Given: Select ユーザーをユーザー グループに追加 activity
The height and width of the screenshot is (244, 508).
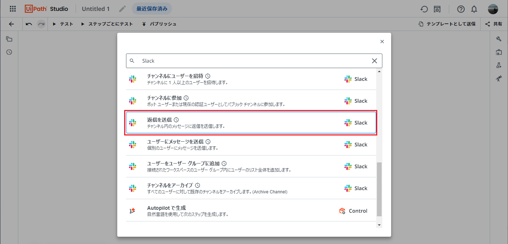Looking at the screenshot, I should (251, 166).
